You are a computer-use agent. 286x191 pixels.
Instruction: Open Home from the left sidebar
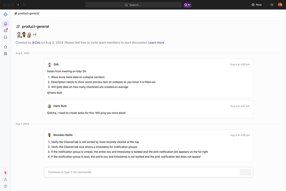(5, 24)
